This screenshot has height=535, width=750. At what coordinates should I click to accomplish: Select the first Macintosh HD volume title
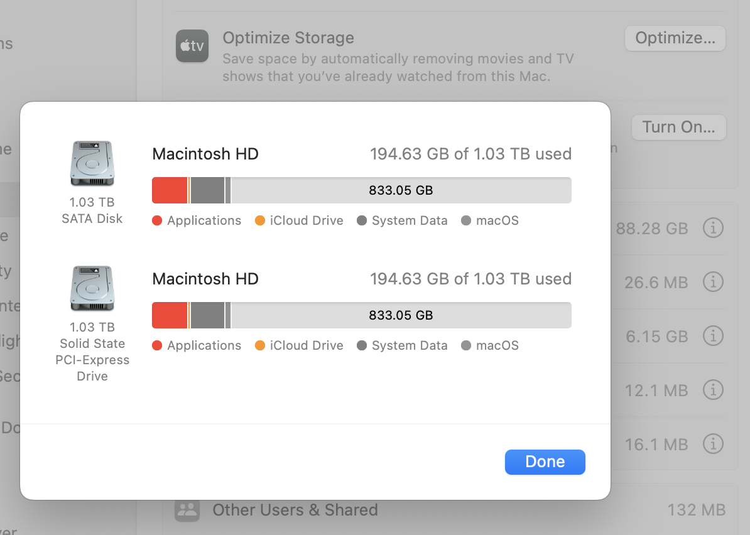click(205, 153)
